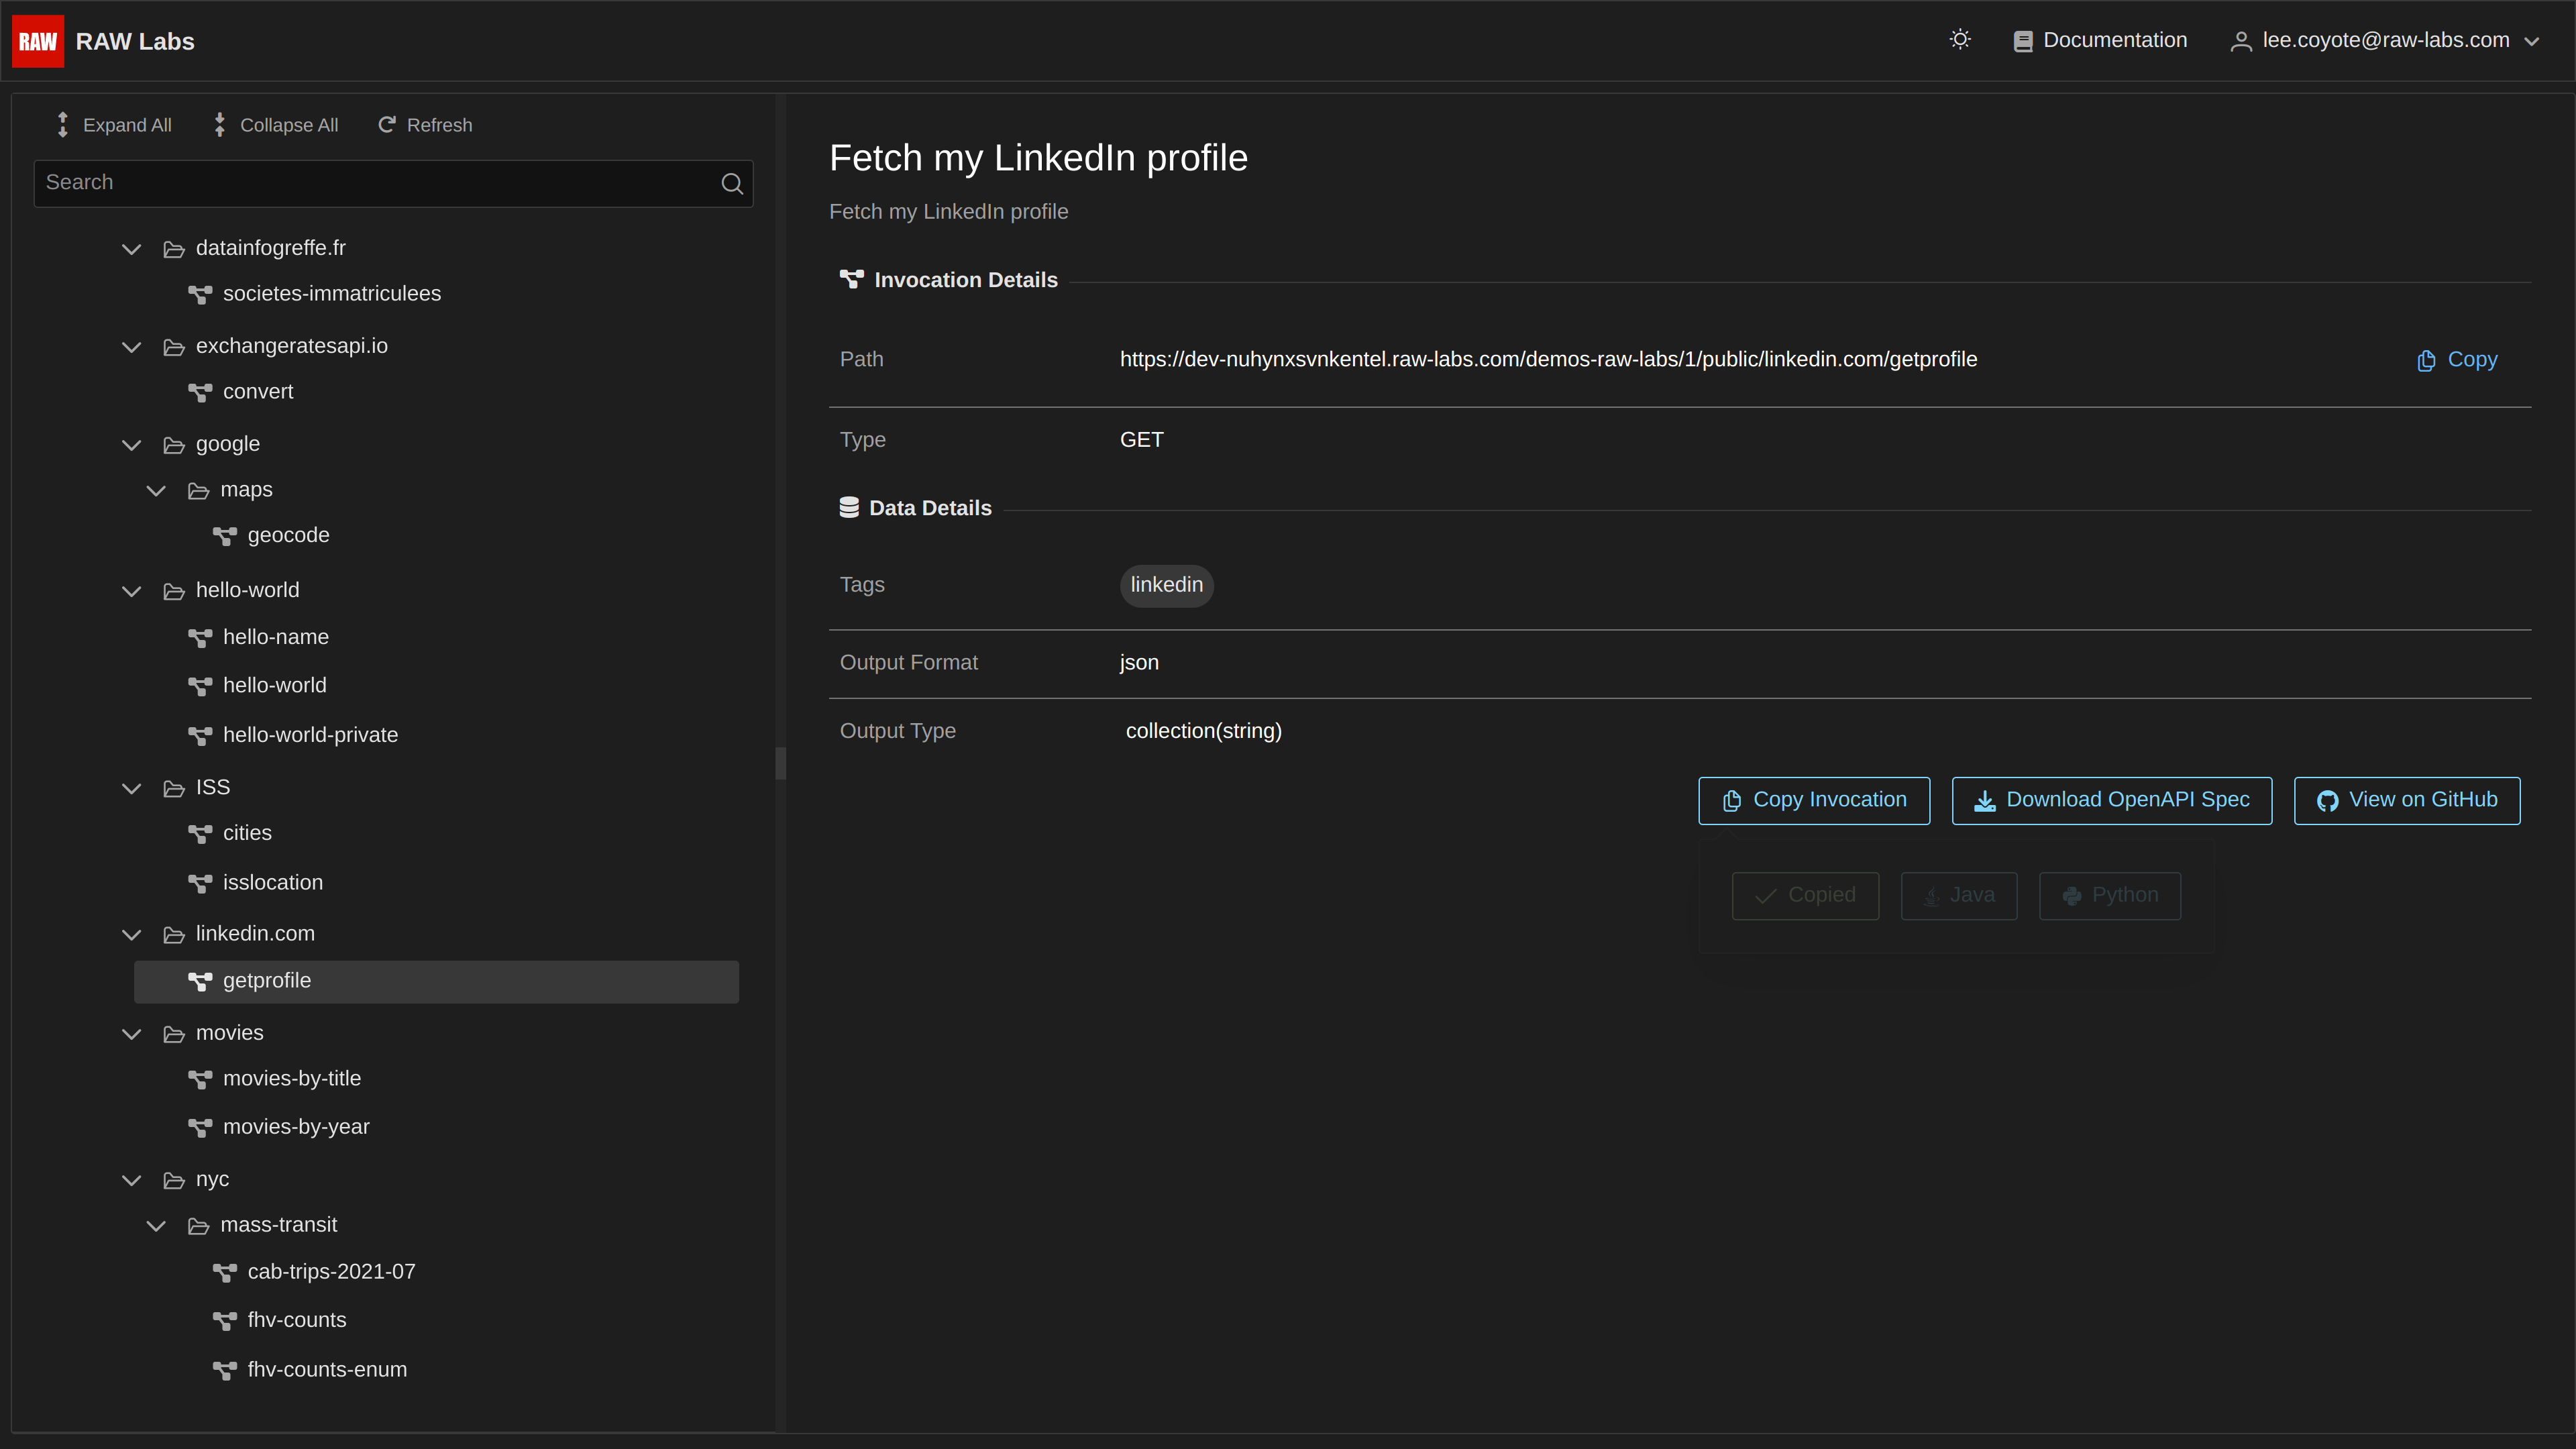The height and width of the screenshot is (1449, 2576).
Task: Collapse the maps subfolder chevron
Action: (x=156, y=490)
